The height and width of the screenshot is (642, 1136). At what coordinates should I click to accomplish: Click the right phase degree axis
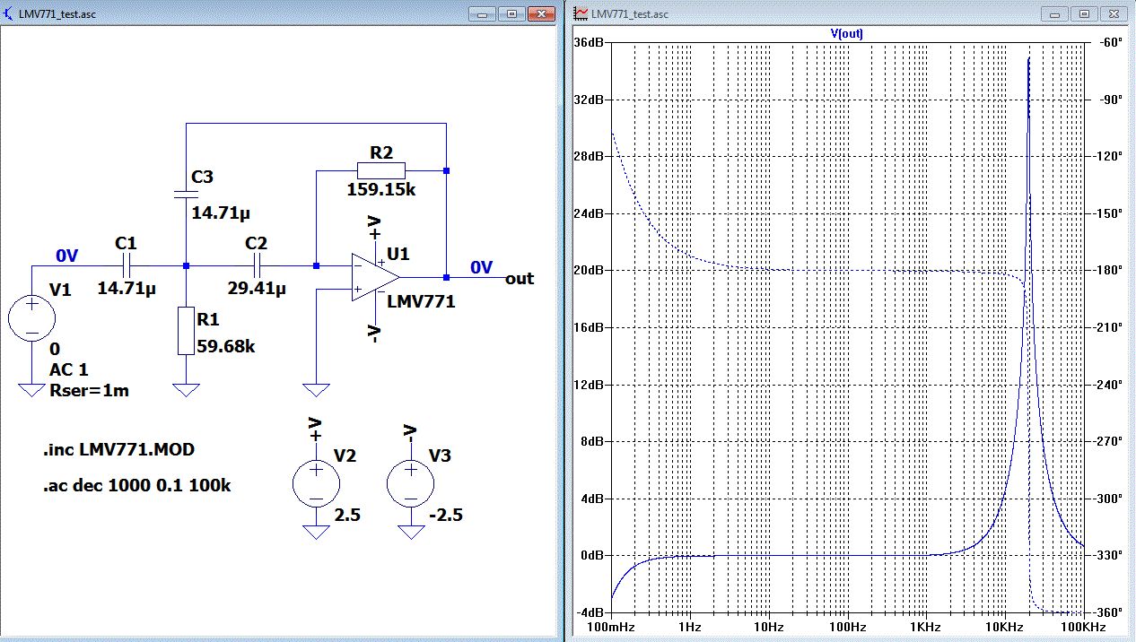(x=1110, y=326)
